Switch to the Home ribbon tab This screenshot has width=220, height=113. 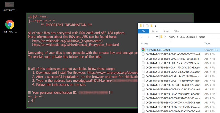(155, 31)
